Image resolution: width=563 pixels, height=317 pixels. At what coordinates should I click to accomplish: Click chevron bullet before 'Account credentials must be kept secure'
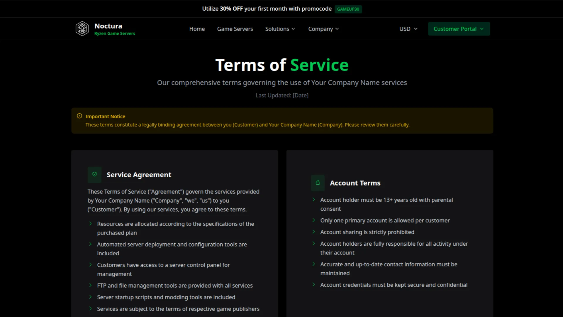click(x=313, y=285)
